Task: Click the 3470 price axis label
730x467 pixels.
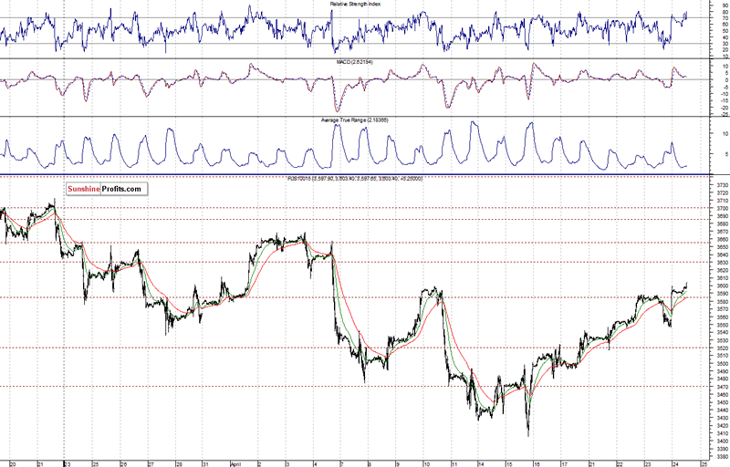Action: (x=723, y=387)
